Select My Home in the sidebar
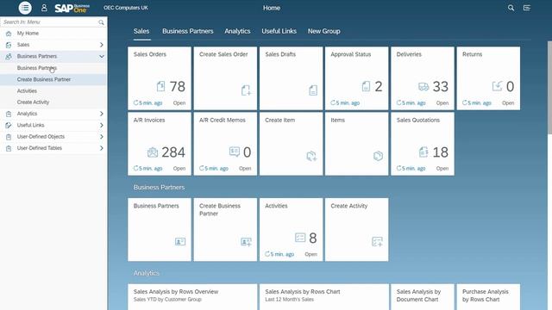Screen dimensions: 552x310 (x=53, y=34)
